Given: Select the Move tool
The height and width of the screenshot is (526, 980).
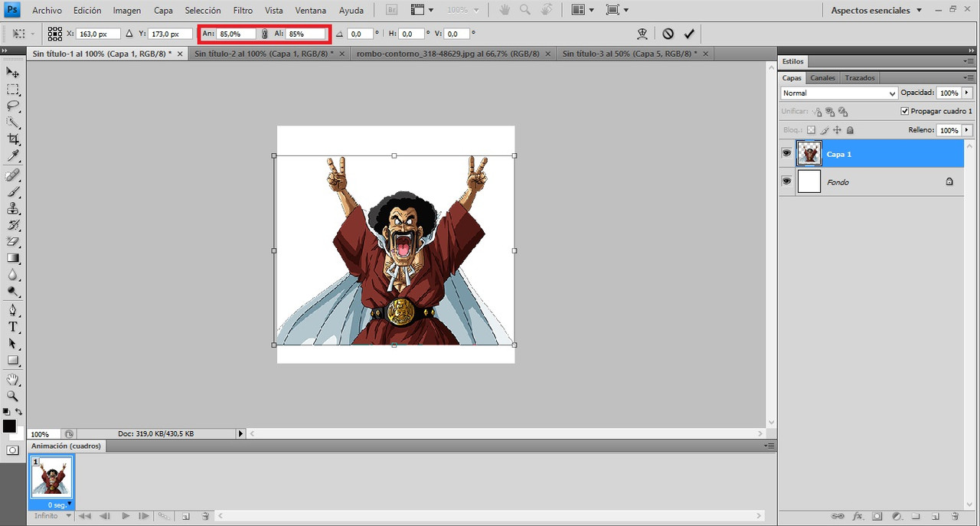Looking at the screenshot, I should (x=13, y=72).
